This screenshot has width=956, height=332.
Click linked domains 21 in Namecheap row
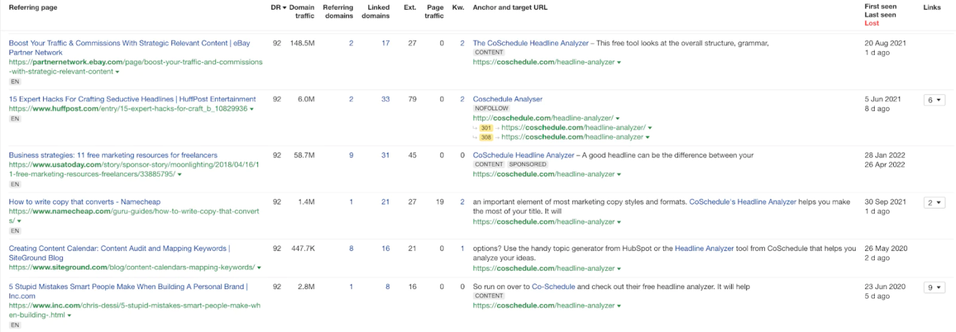(386, 202)
